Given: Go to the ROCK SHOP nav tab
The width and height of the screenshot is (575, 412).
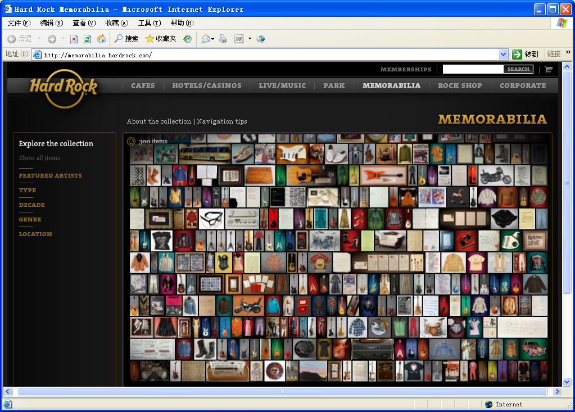Looking at the screenshot, I should [x=460, y=85].
